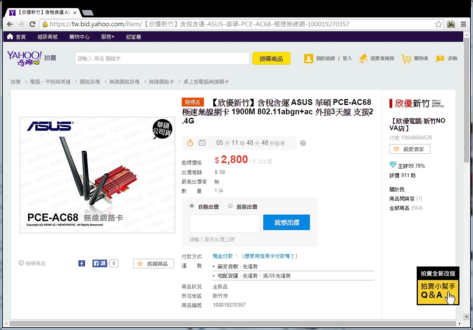The height and width of the screenshot is (330, 473).
Task: Open the 購物中心 menu item
Action: (79, 37)
